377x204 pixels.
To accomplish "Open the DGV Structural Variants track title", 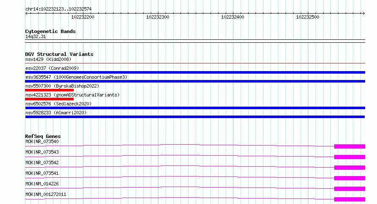I will point(59,54).
